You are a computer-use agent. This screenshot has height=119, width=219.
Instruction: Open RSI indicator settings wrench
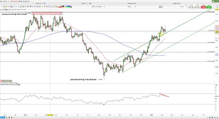pyautogui.click(x=16, y=84)
